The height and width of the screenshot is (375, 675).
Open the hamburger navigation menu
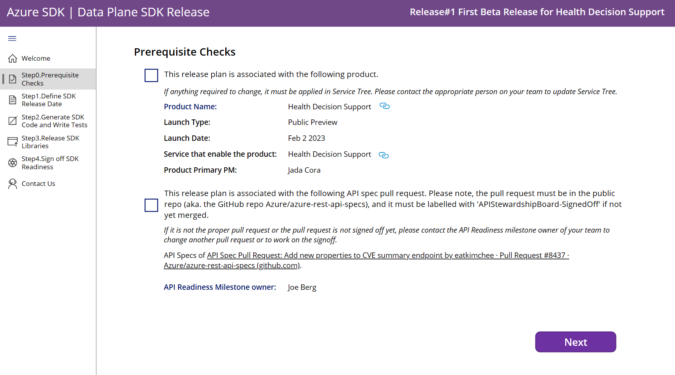(x=12, y=38)
